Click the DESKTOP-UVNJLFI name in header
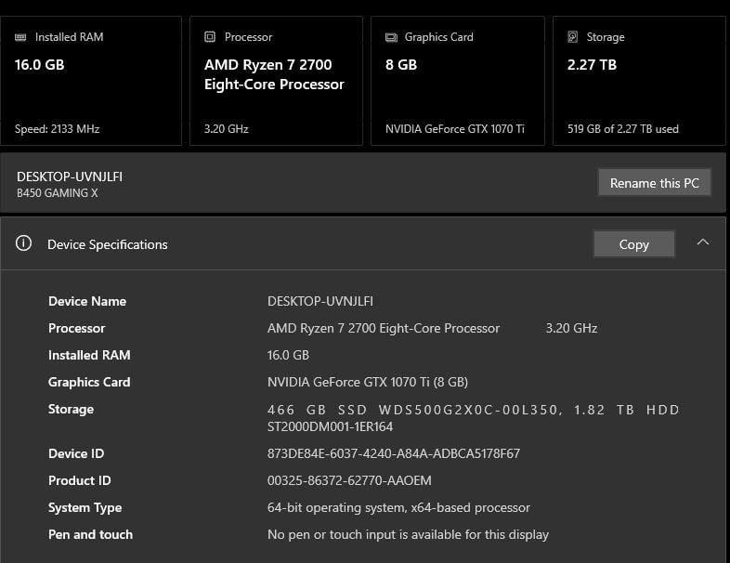 70,177
